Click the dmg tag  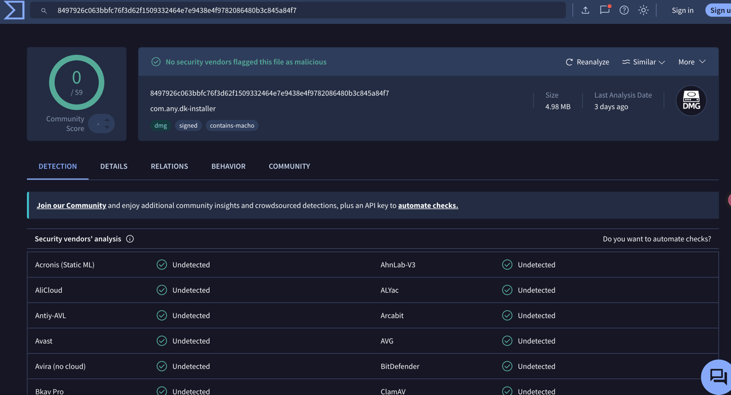160,126
